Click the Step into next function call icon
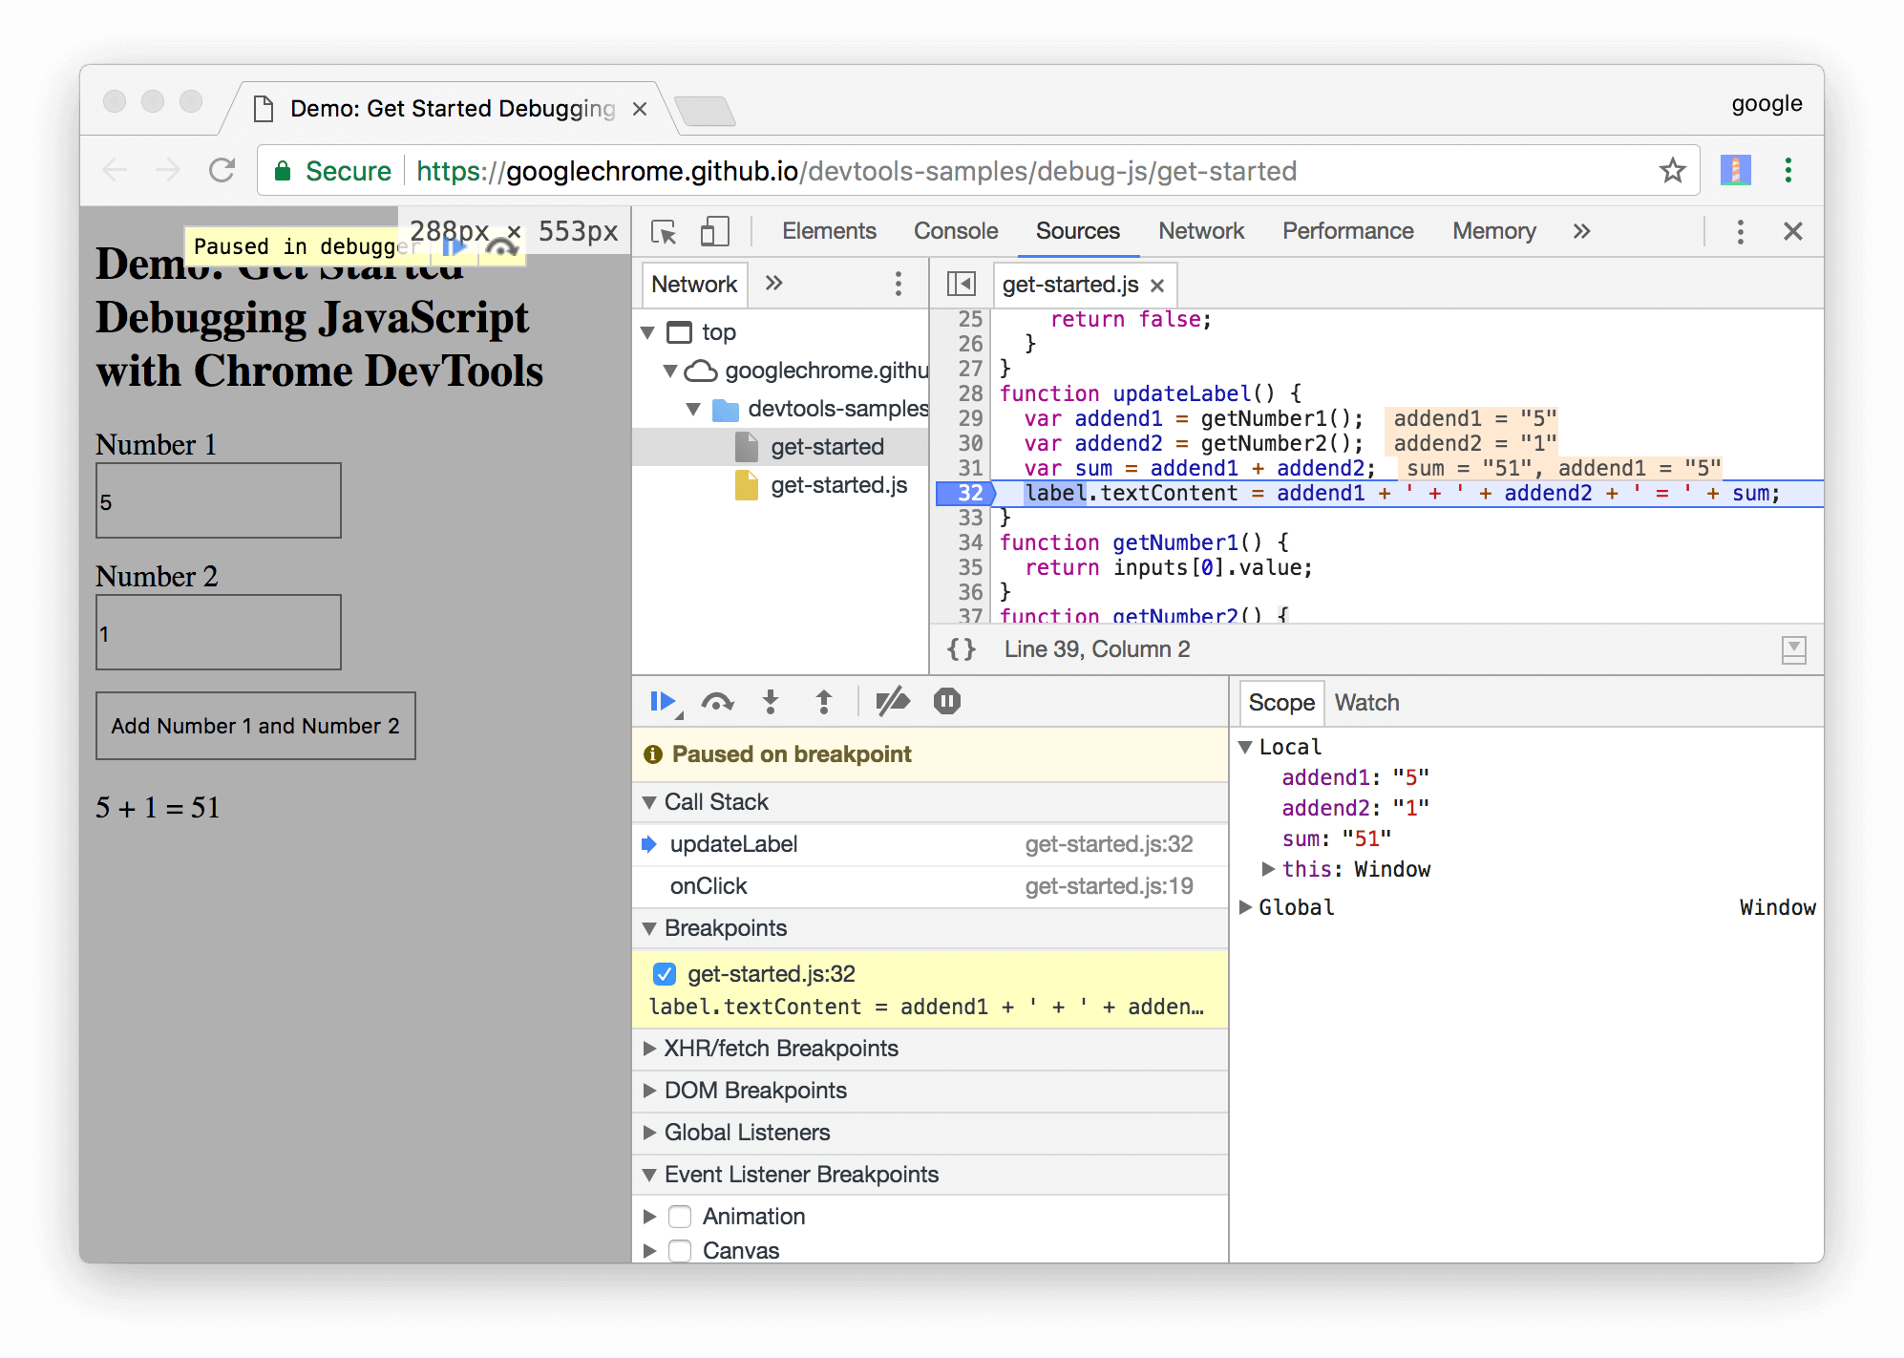 (x=771, y=701)
